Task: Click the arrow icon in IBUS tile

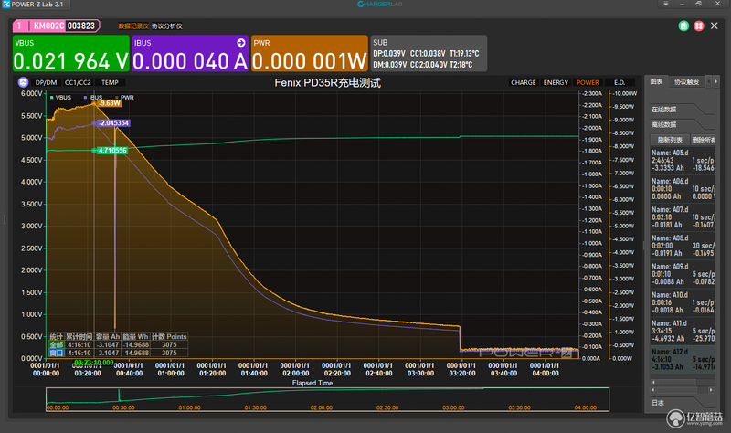Action: [x=241, y=43]
